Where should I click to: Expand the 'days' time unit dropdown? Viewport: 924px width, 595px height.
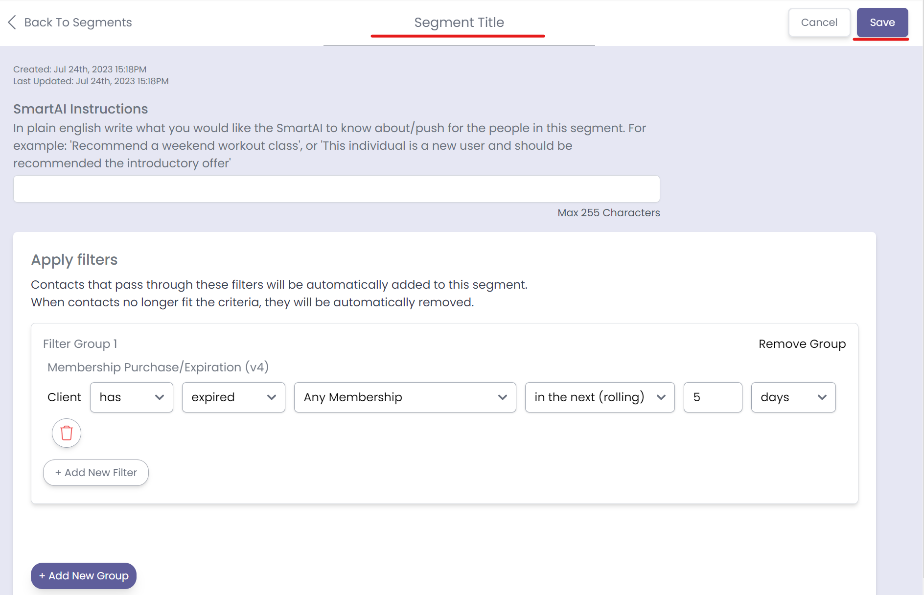coord(793,397)
